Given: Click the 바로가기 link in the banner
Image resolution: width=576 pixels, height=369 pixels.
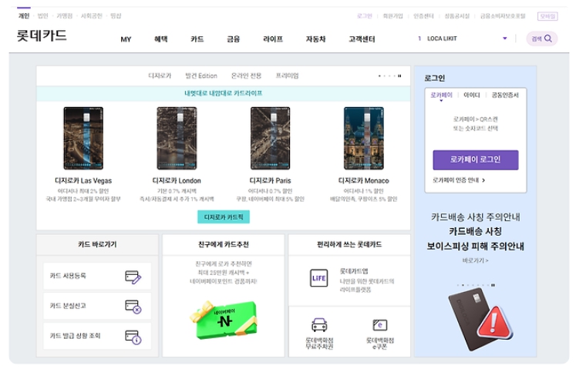Looking at the screenshot, I should tap(475, 260).
